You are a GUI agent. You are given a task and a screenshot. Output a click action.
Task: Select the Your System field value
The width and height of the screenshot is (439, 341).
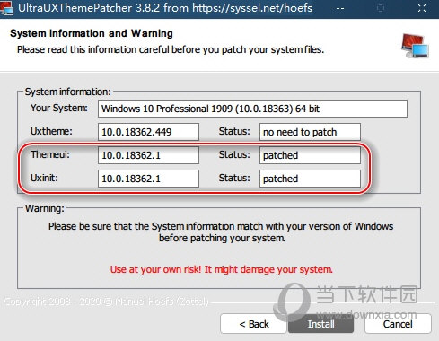[252, 109]
